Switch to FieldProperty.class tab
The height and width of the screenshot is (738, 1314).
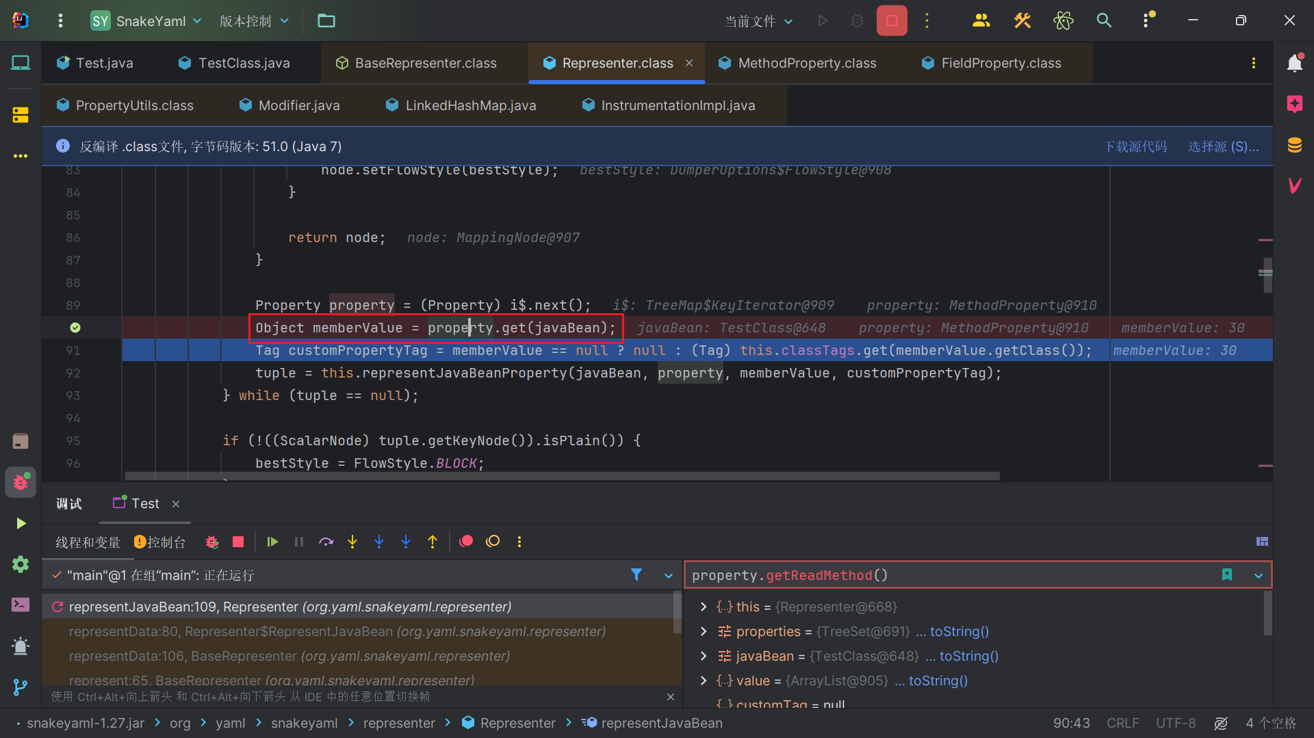click(992, 63)
